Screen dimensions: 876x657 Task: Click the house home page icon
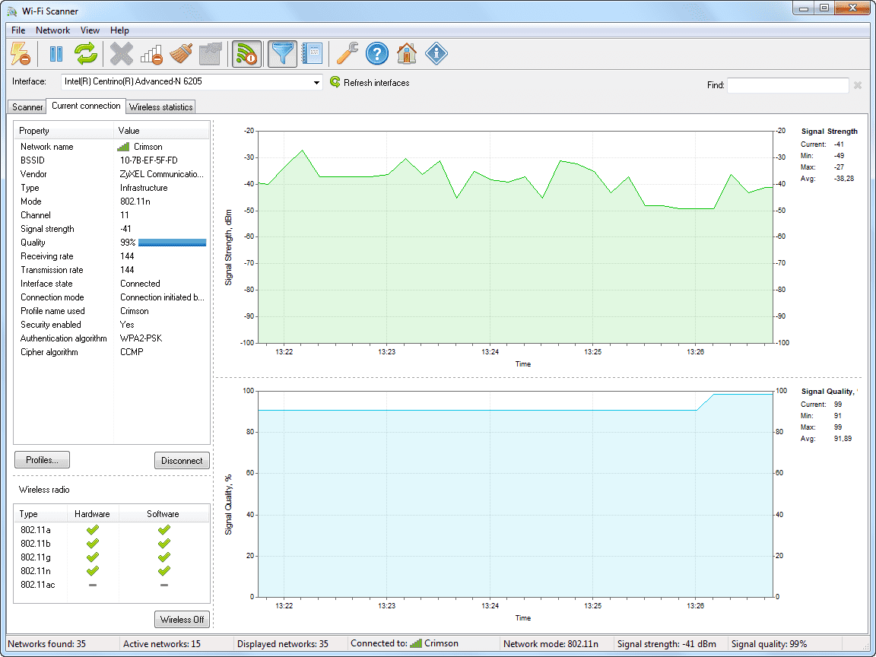pos(407,54)
